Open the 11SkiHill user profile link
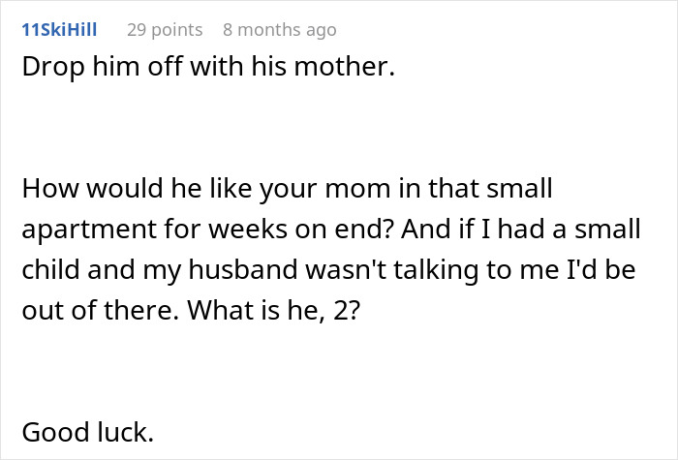Viewport: 678px width, 460px height. [x=58, y=29]
